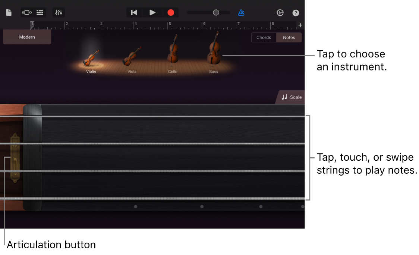Screen dimensions: 419x255
Task: Open the Modern string style selector
Action: pos(26,37)
